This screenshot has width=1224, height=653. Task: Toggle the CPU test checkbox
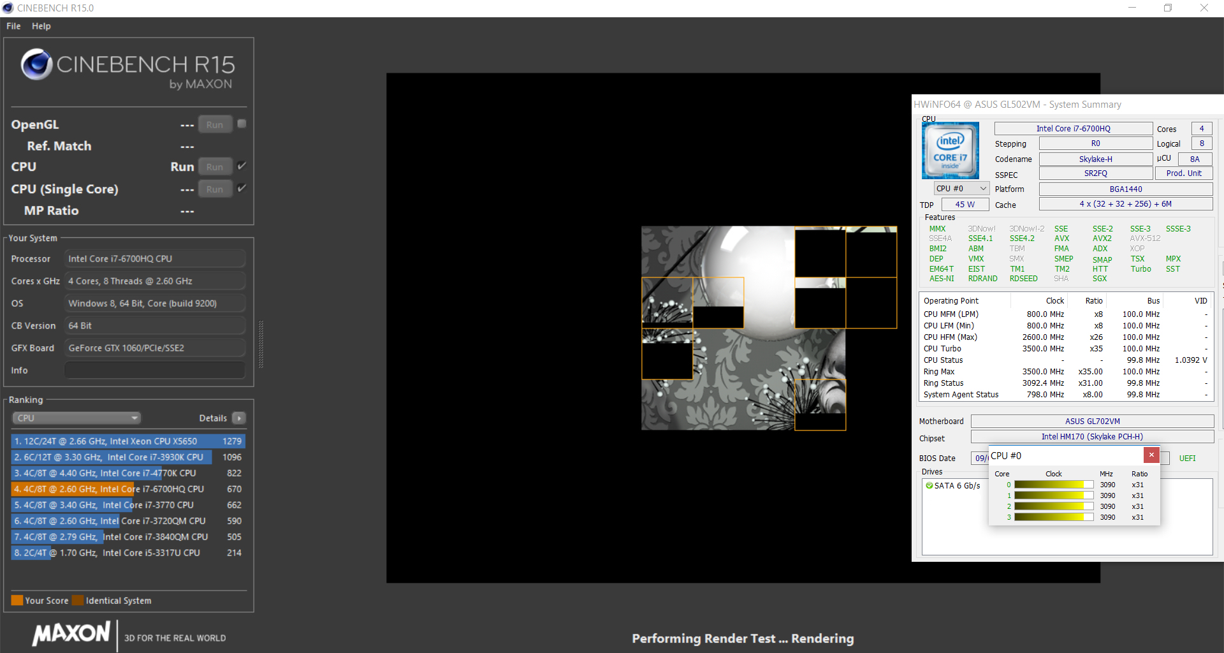[x=242, y=166]
